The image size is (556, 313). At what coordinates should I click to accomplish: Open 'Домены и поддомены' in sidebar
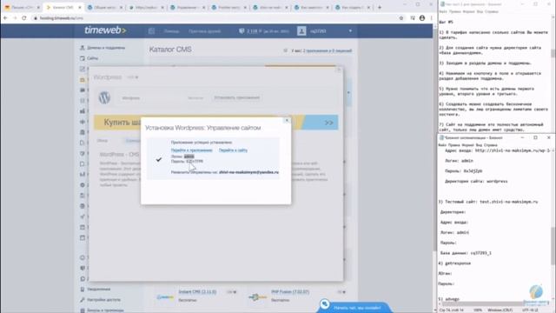pos(106,48)
